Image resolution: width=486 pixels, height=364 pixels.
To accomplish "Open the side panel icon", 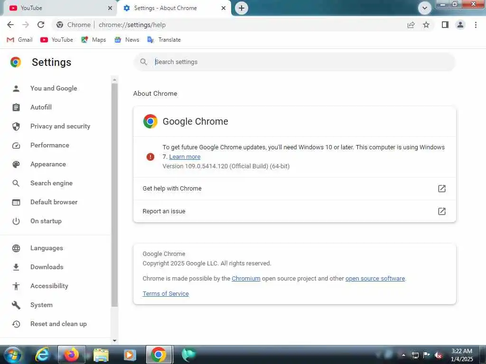I will click(x=445, y=25).
